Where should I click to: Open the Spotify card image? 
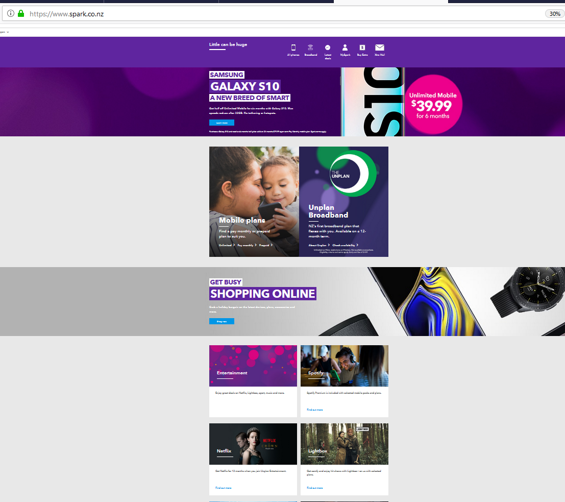pyautogui.click(x=345, y=366)
